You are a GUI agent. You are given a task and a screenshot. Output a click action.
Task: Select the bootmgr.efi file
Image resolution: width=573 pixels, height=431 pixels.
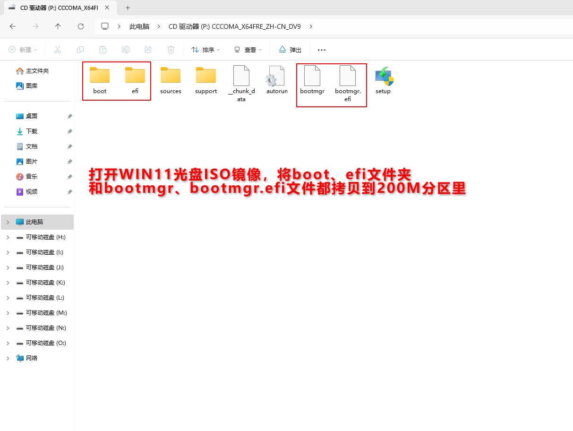348,84
